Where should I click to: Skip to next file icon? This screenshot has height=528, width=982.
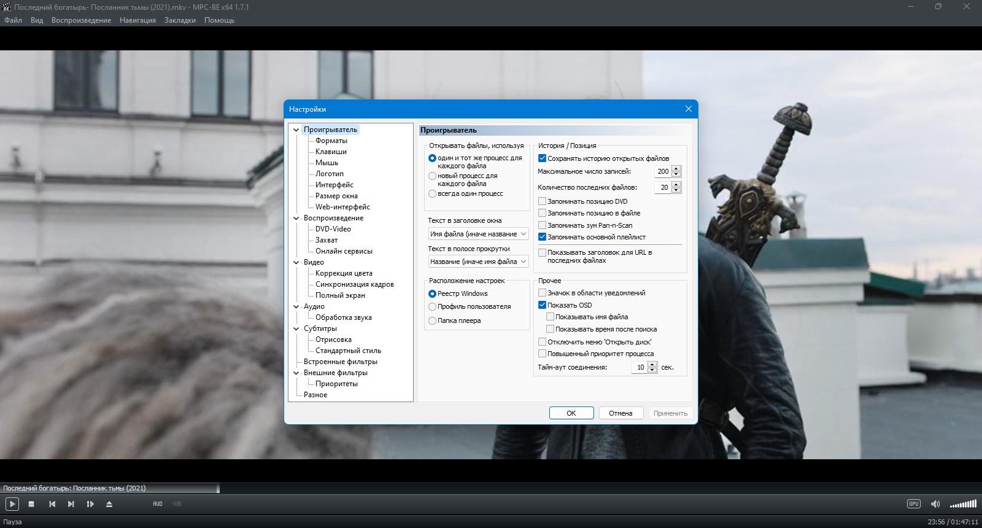pyautogui.click(x=71, y=504)
